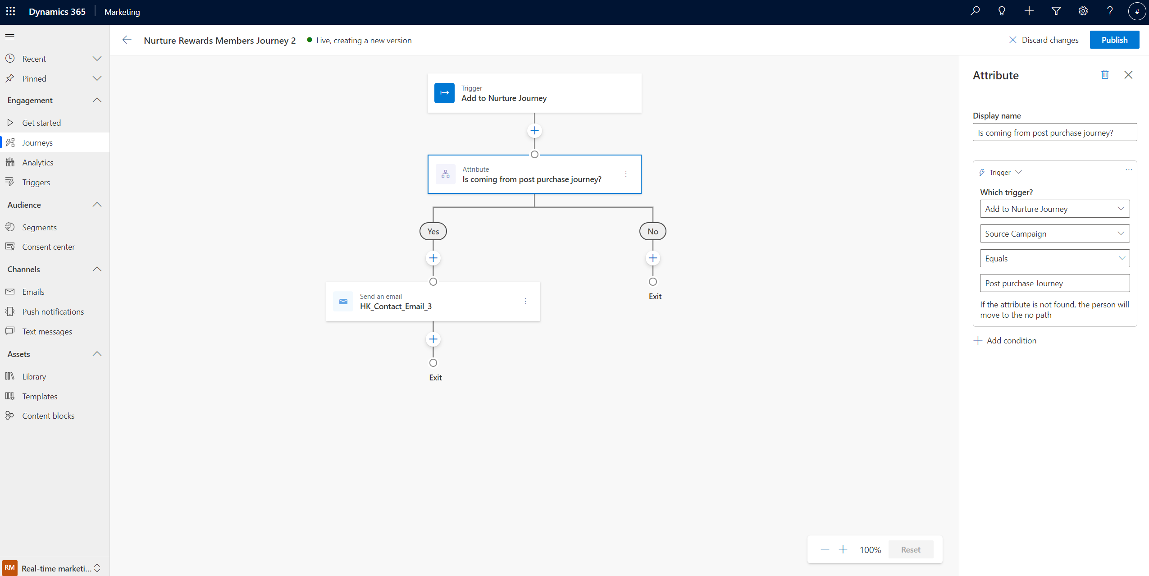Image resolution: width=1149 pixels, height=576 pixels.
Task: Click the Triggers icon in sidebar
Action: pos(10,182)
